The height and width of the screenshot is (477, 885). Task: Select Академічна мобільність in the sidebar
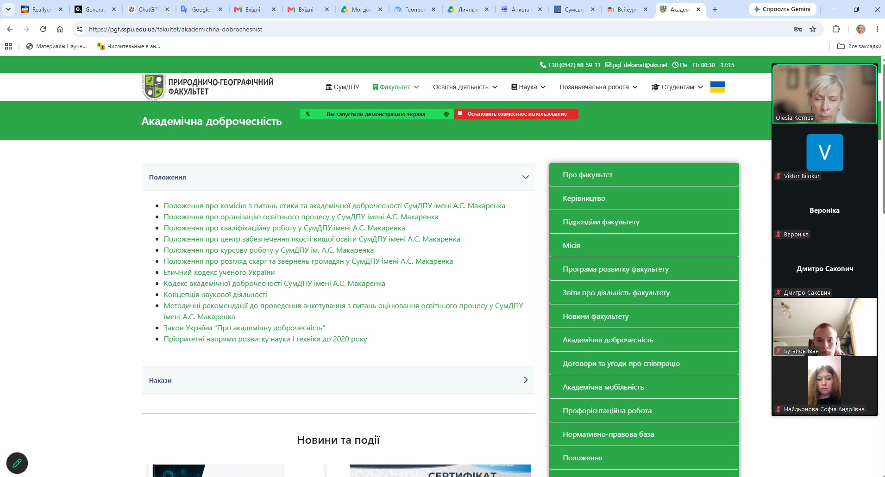(x=644, y=387)
